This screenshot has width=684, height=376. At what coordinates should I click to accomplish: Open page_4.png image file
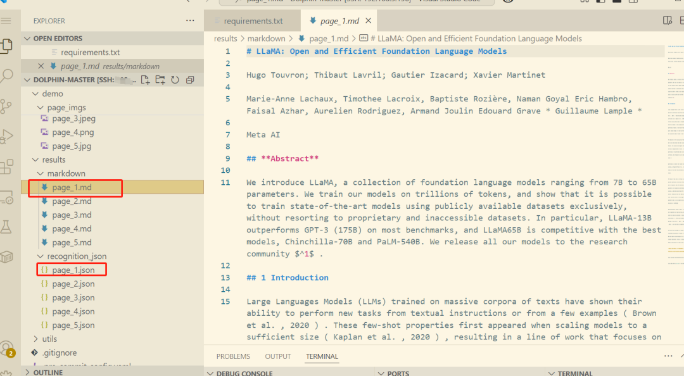(73, 132)
